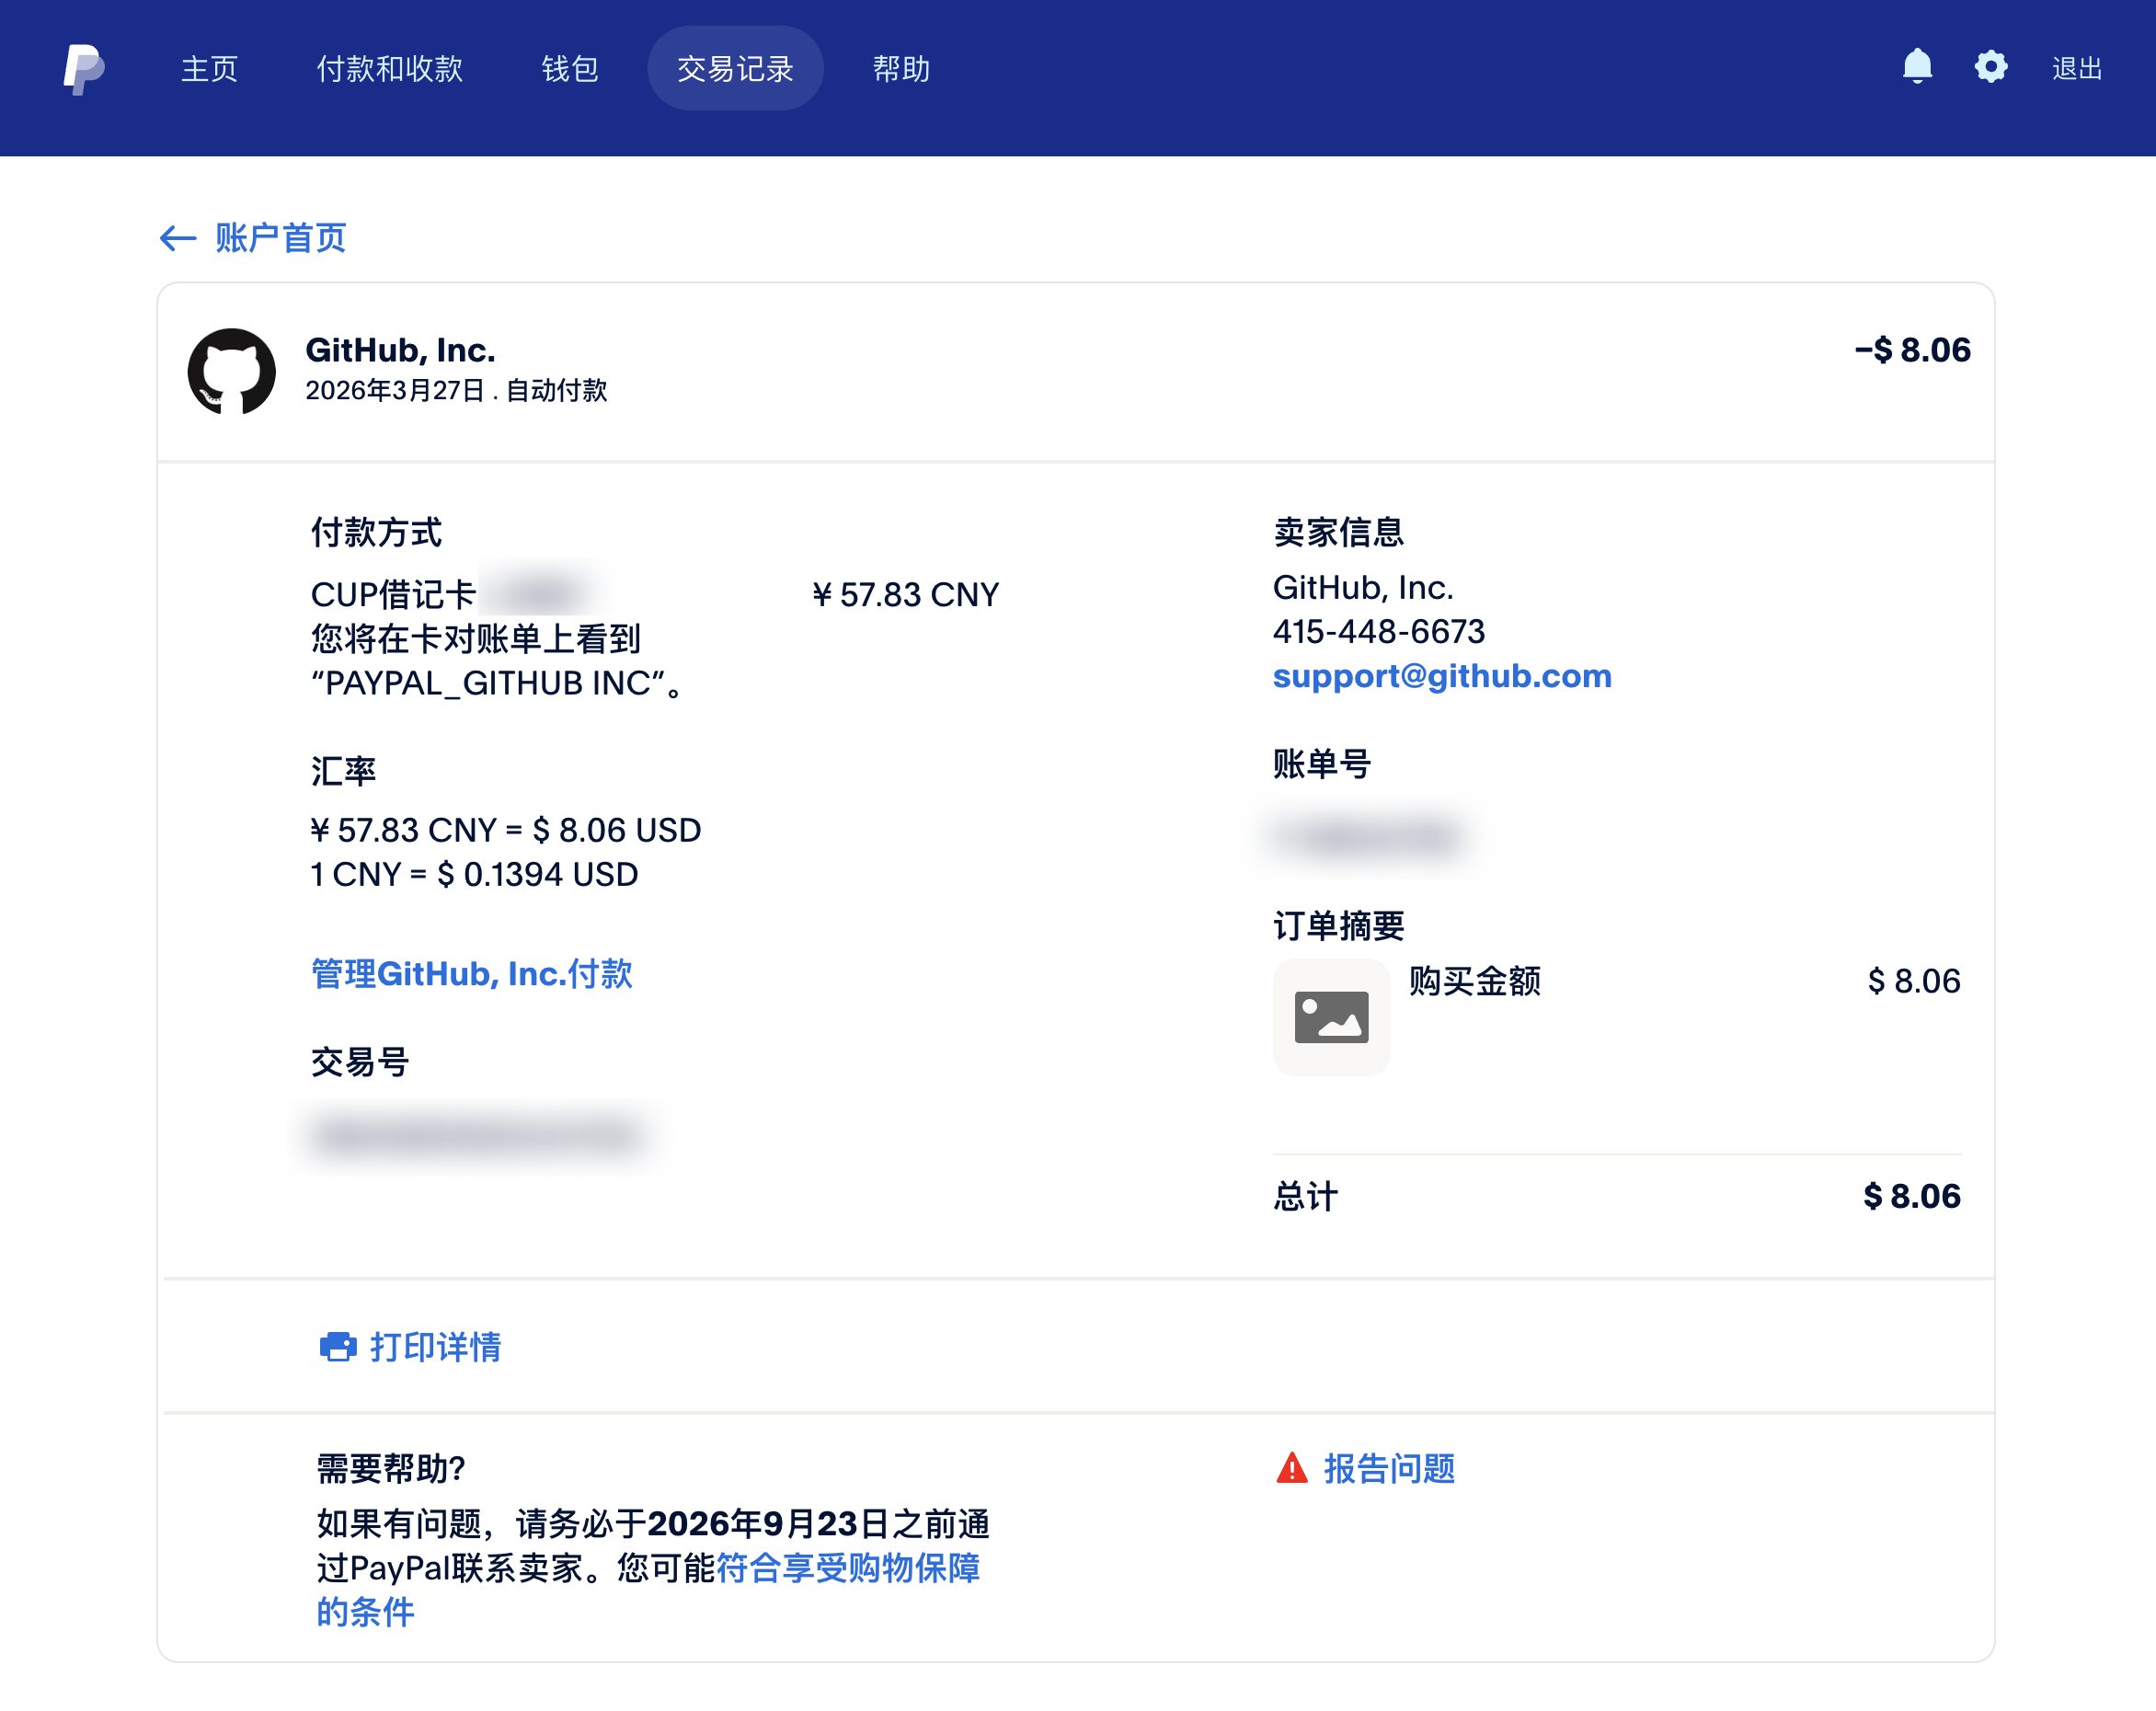The height and width of the screenshot is (1711, 2156).
Task: Open 符合享受购物保障的条件 link
Action: [847, 1568]
